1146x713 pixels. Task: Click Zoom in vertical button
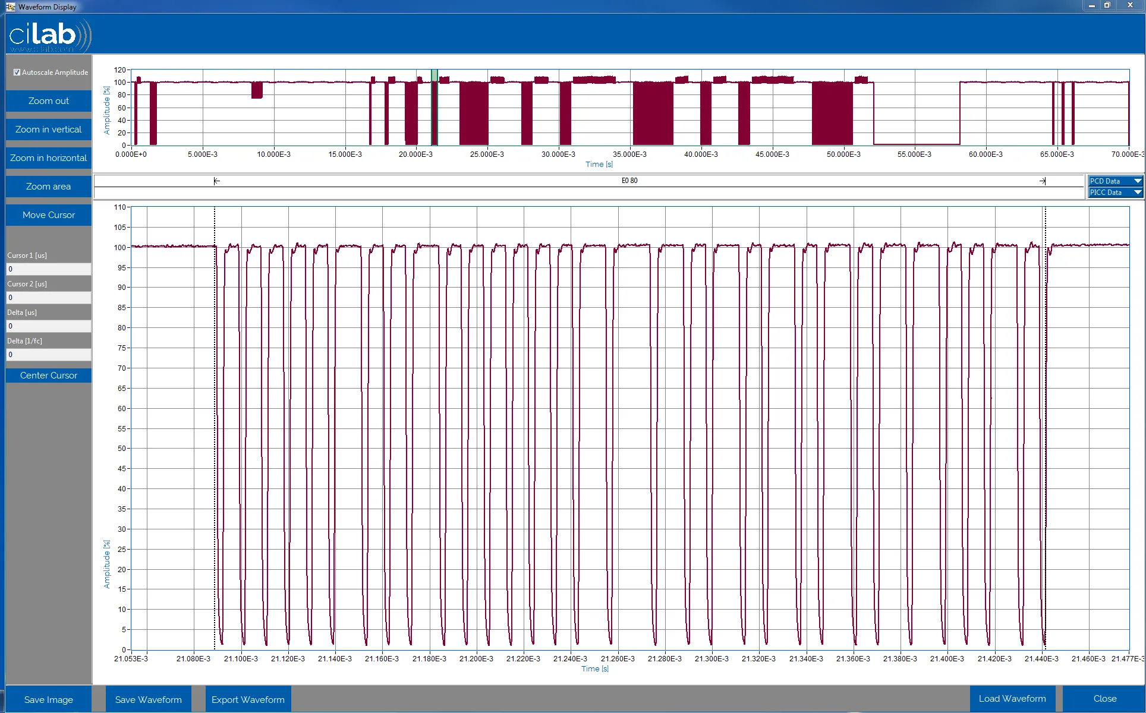point(49,130)
